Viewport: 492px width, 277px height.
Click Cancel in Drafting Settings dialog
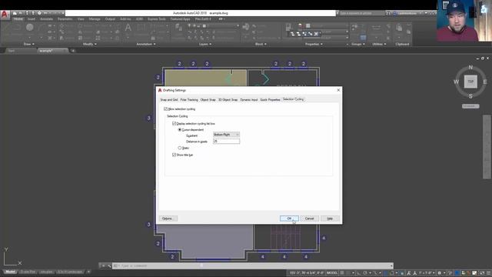309,219
